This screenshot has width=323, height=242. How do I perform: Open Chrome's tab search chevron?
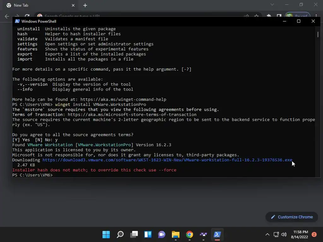pos(272,4)
